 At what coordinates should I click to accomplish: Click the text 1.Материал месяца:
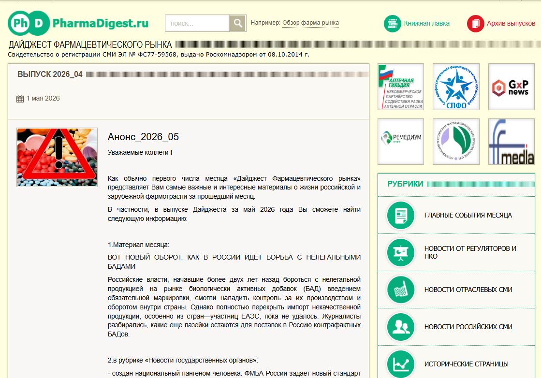click(x=138, y=245)
